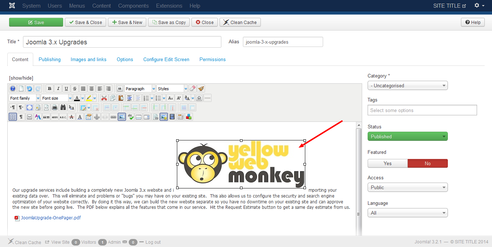This screenshot has height=247, width=492.
Task: Insert a blockquote
Action: (120, 88)
